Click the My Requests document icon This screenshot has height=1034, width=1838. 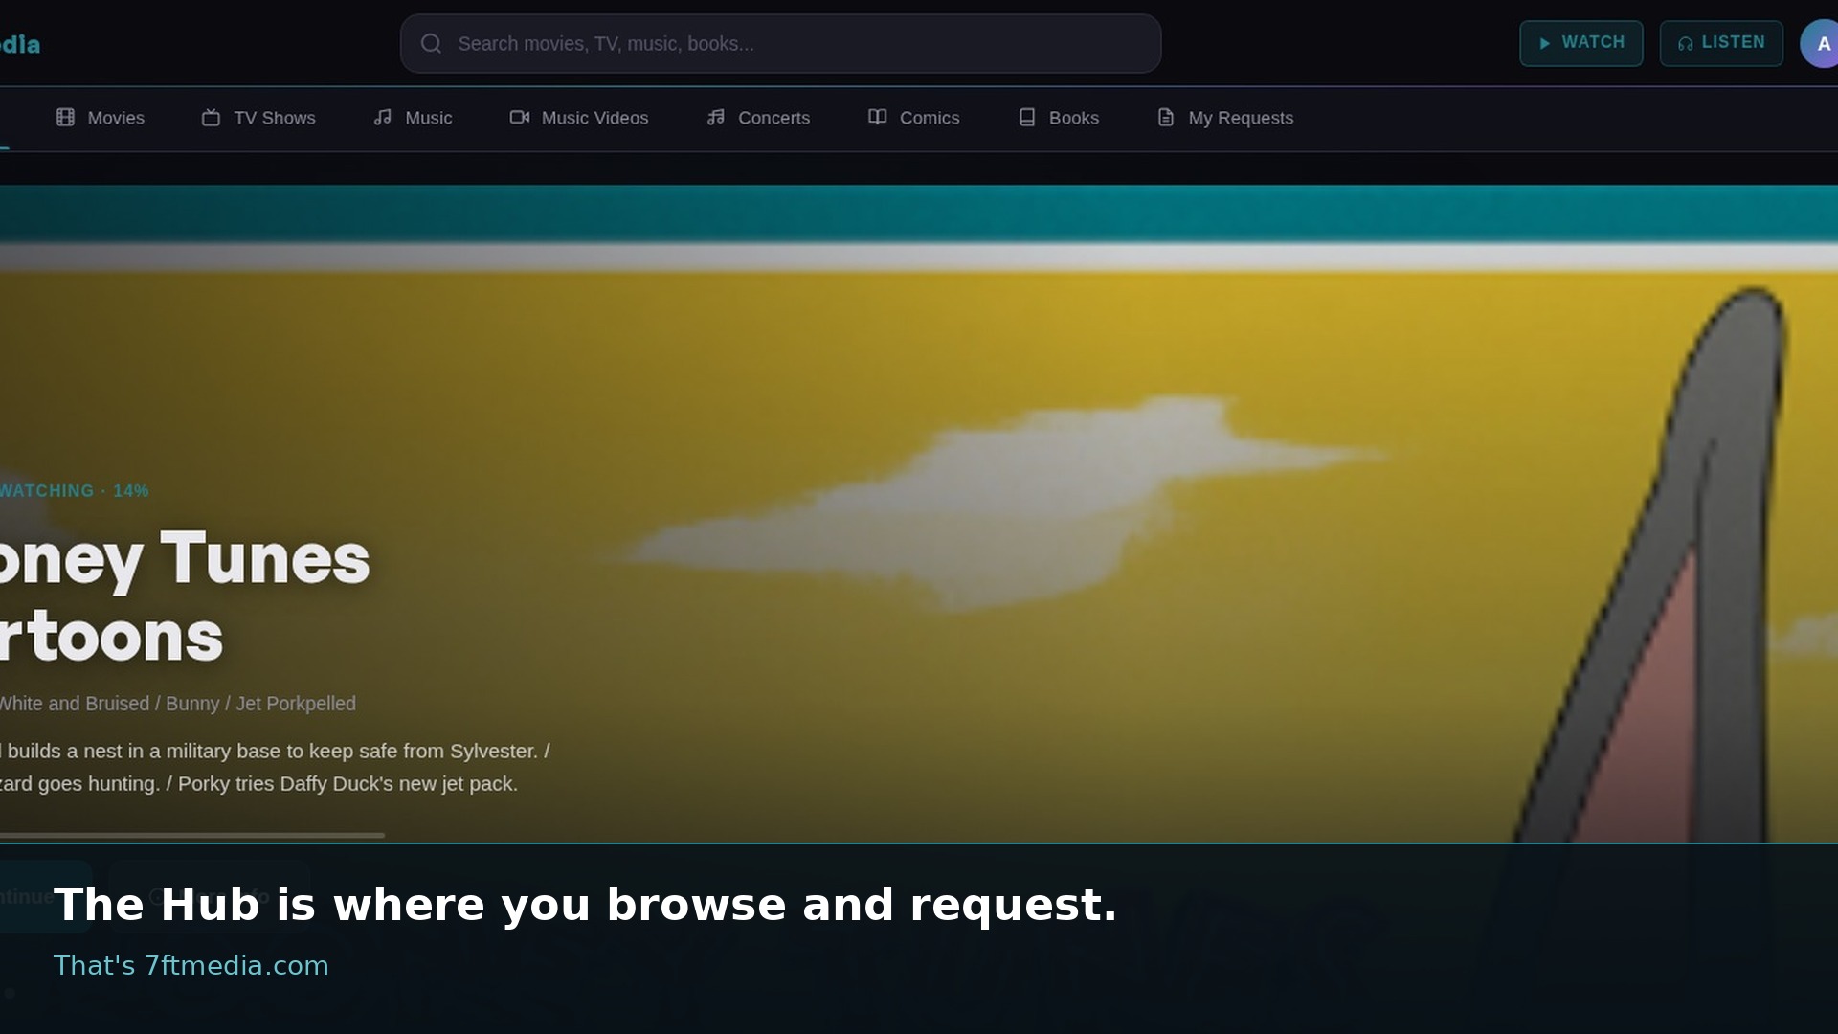click(1166, 118)
